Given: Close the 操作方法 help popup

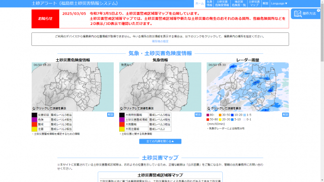Looking at the screenshot, I should coord(319,10).
